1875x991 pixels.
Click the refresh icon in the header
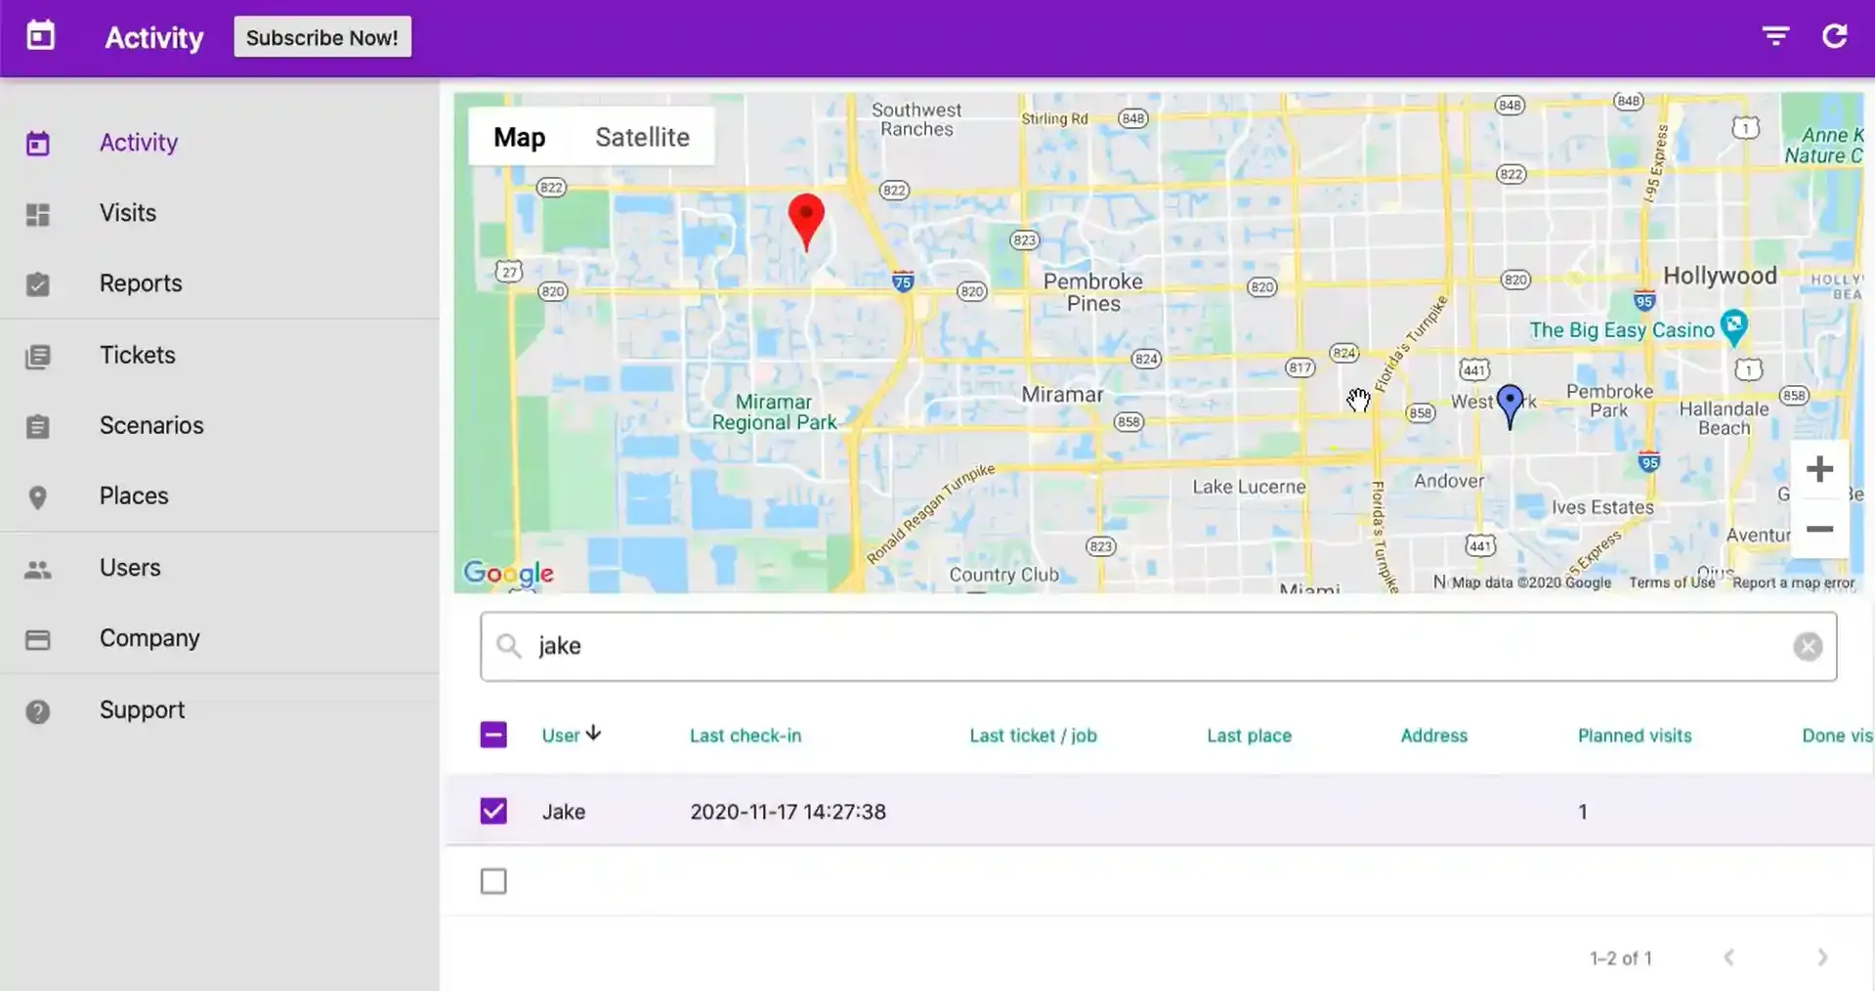pyautogui.click(x=1835, y=35)
